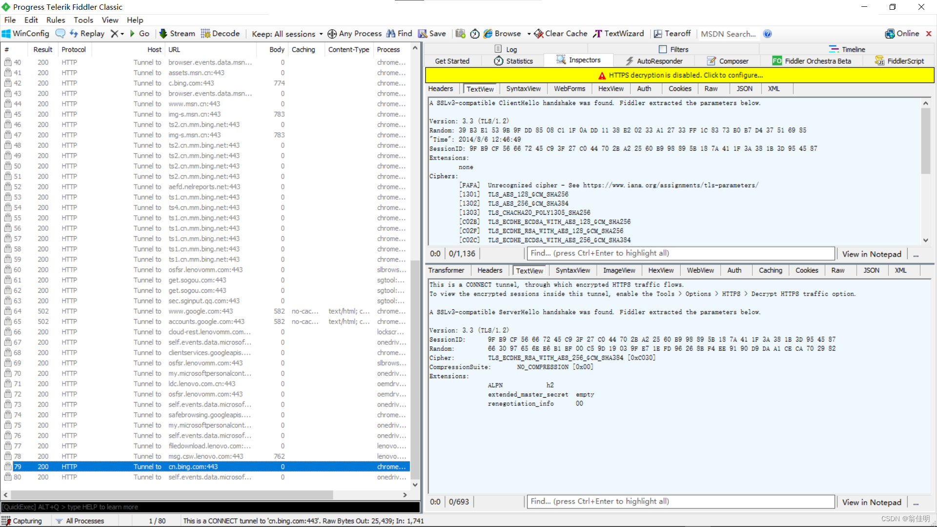The image size is (937, 527).
Task: Open Any Process target picker
Action: pyautogui.click(x=355, y=34)
